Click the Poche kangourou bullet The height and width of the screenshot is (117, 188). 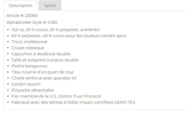tap(29, 66)
